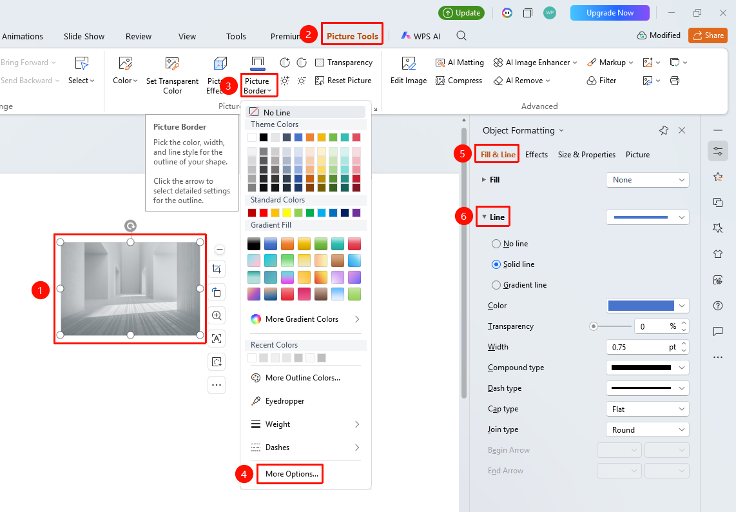Open the help question-mark sidebar icon
Image resolution: width=736 pixels, height=512 pixels.
718,306
